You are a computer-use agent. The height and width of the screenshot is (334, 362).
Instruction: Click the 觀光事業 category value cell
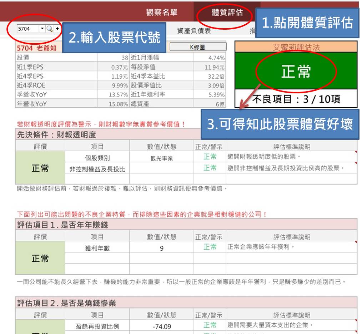pyautogui.click(x=161, y=158)
